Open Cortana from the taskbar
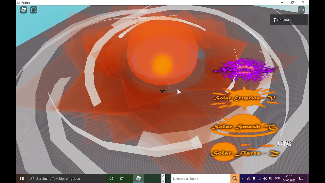325x183 pixels. [111, 178]
